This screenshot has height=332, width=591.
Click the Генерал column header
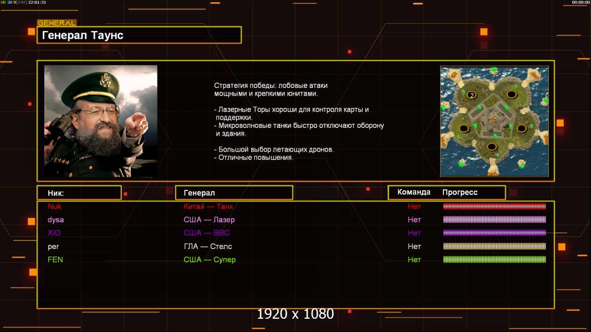click(234, 193)
